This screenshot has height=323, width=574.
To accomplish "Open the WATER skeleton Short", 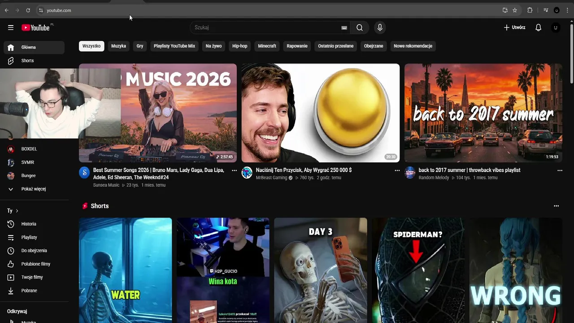I will [x=126, y=270].
